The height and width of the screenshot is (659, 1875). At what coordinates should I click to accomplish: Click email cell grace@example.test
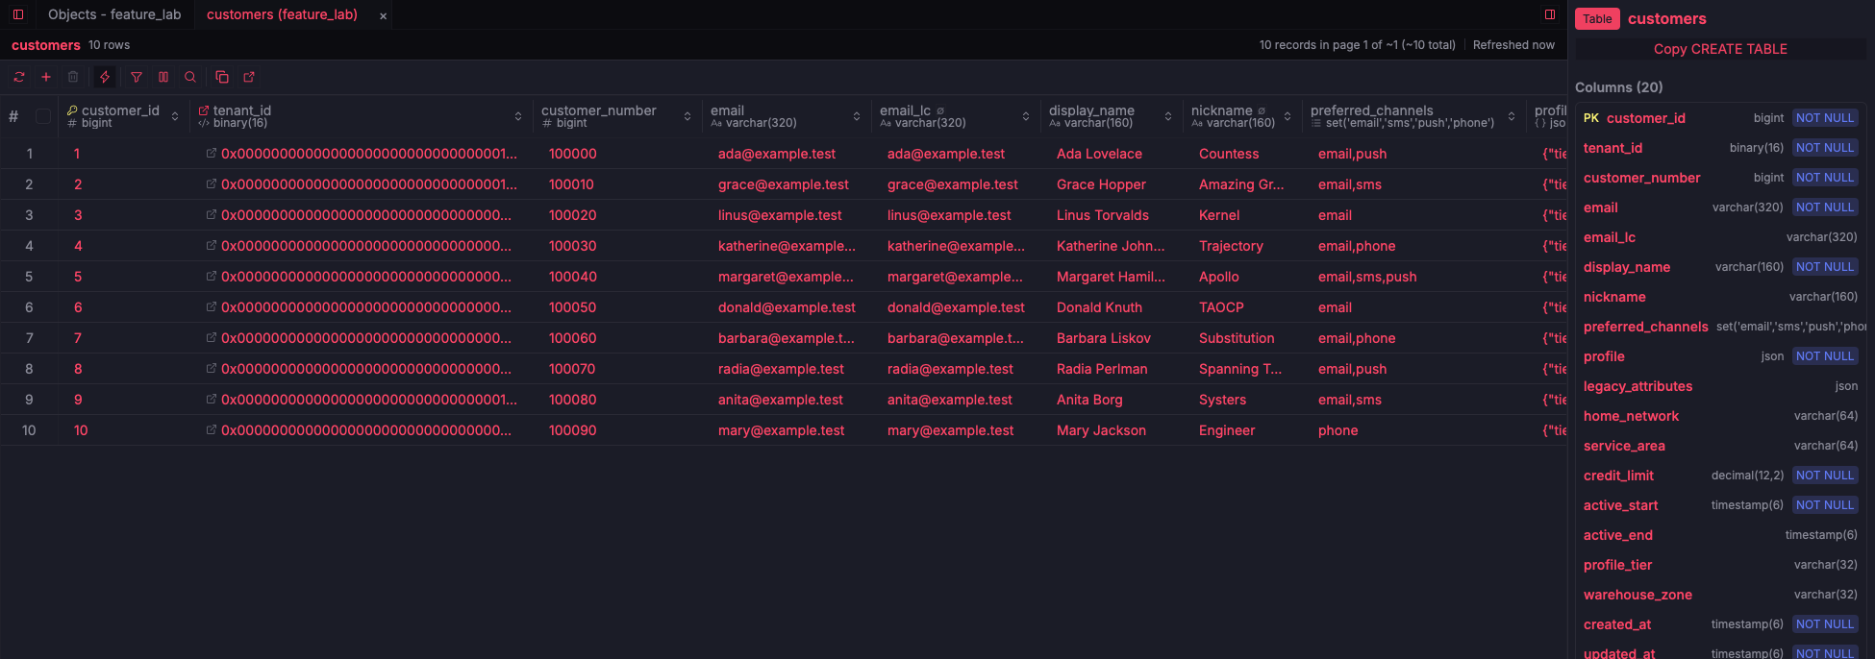coord(783,184)
